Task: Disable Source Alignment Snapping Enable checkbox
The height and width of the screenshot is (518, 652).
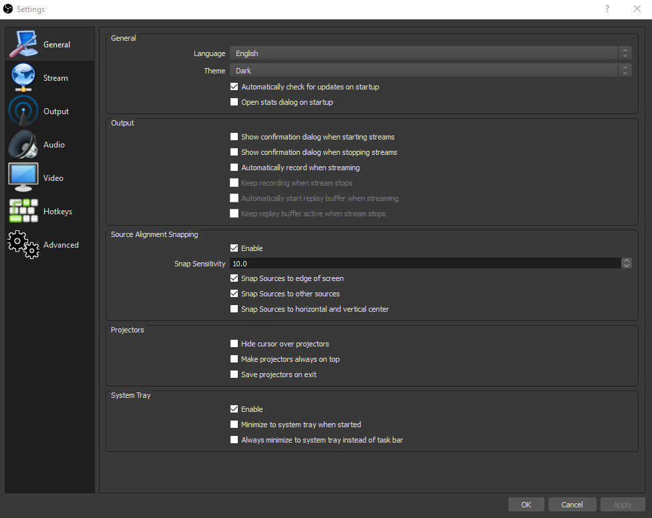Action: (234, 248)
